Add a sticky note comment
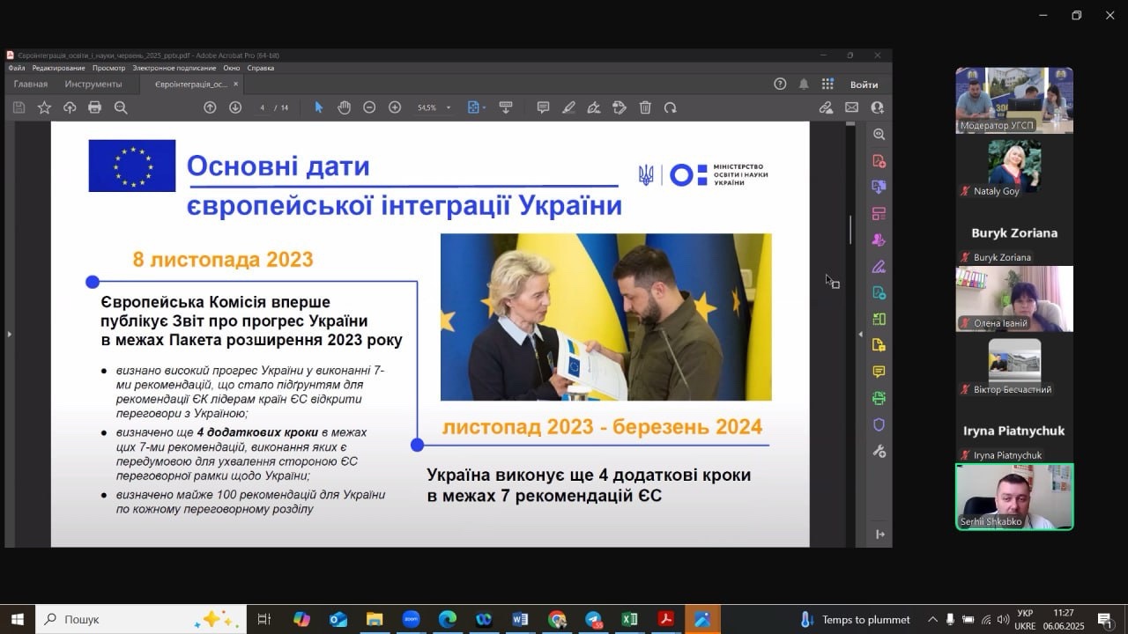1128x634 pixels. (x=543, y=107)
